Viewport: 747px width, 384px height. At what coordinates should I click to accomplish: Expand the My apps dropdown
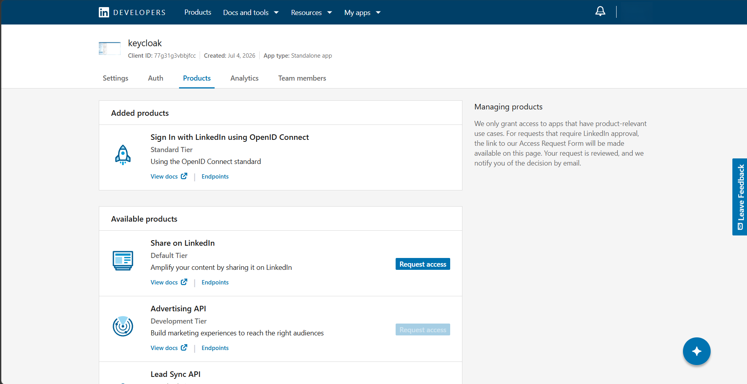(x=362, y=13)
